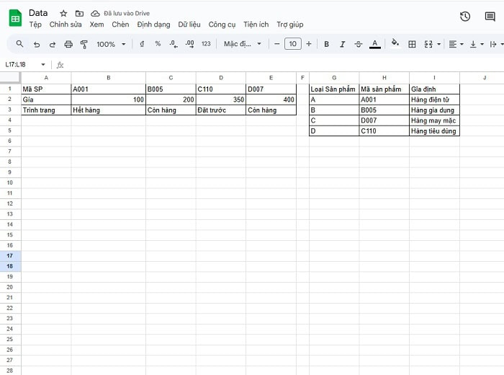Click the format as percent button
The image size is (504, 375).
[x=158, y=44]
